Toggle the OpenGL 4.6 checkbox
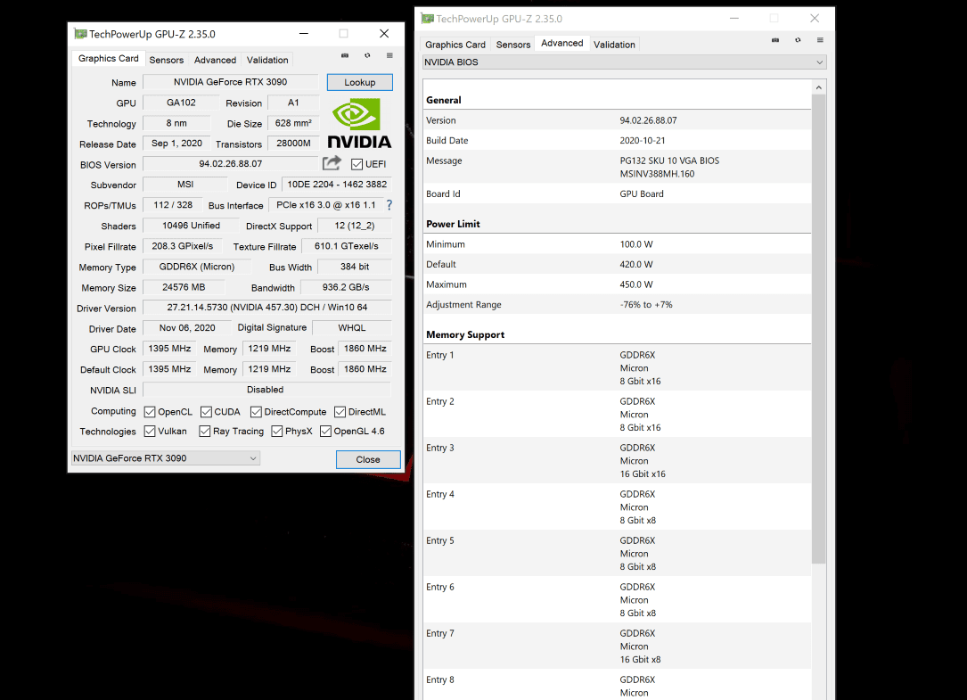Image resolution: width=967 pixels, height=700 pixels. click(325, 431)
